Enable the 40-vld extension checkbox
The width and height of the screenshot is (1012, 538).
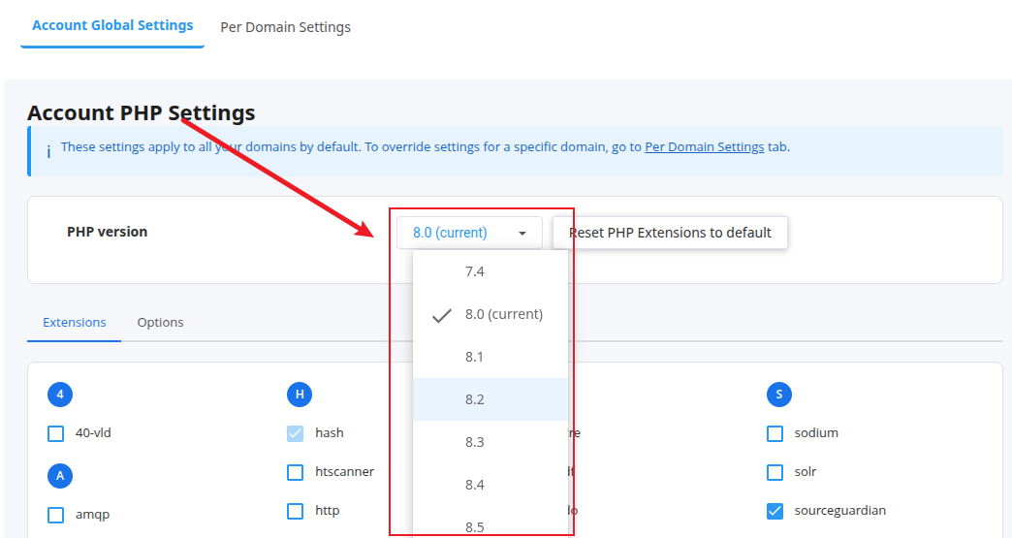(56, 433)
